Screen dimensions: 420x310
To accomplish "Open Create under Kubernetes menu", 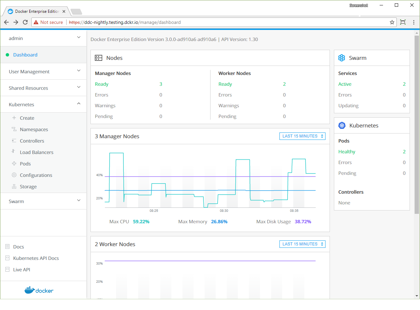I will [27, 118].
